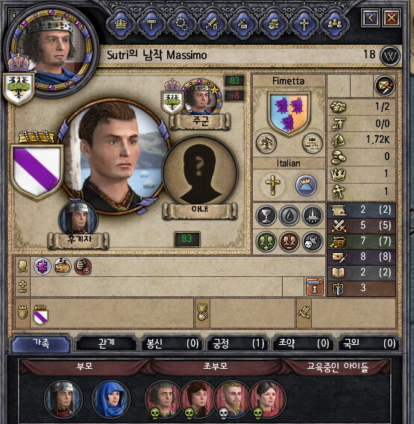Click the Wikipedia W icon
This screenshot has height=424, width=414.
(x=390, y=56)
